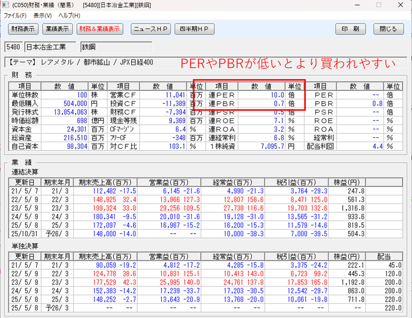Open the ヘルプ(H) menu
Image resolution: width=412 pixels, height=318 pixels.
69,16
